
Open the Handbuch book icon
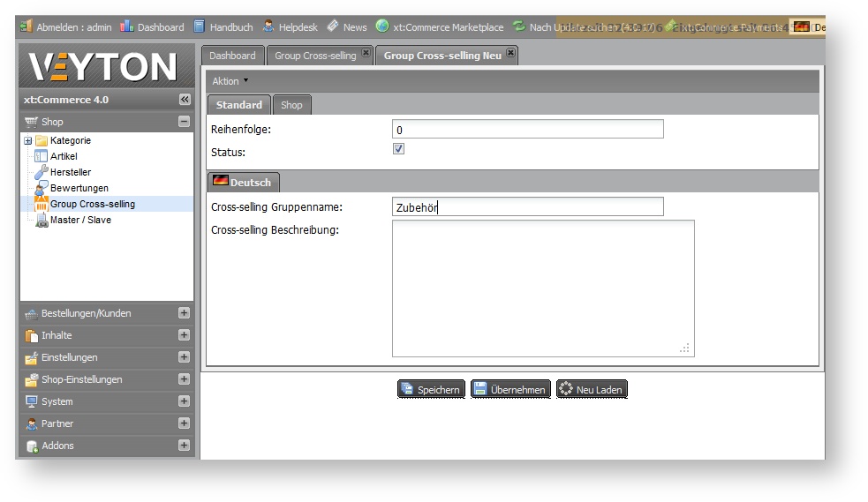point(199,26)
